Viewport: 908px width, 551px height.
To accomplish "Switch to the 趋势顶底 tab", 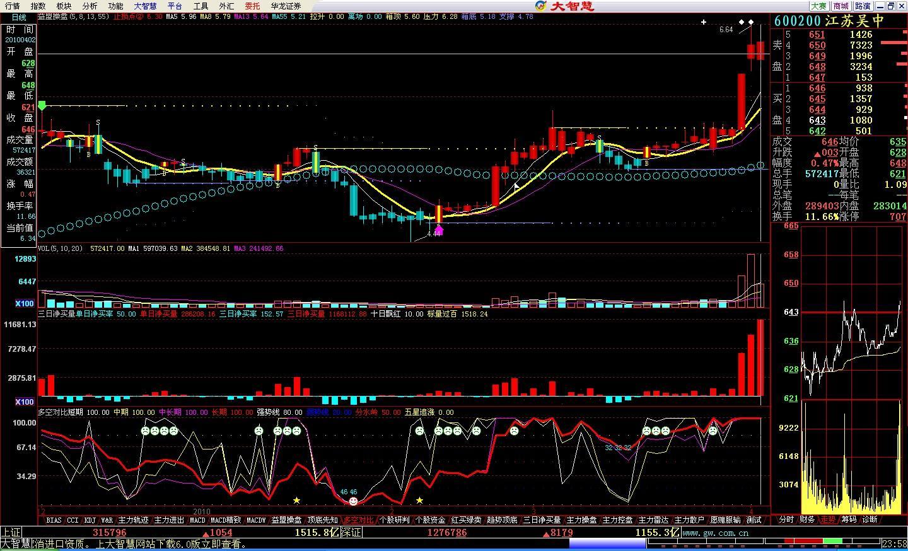I will (503, 520).
